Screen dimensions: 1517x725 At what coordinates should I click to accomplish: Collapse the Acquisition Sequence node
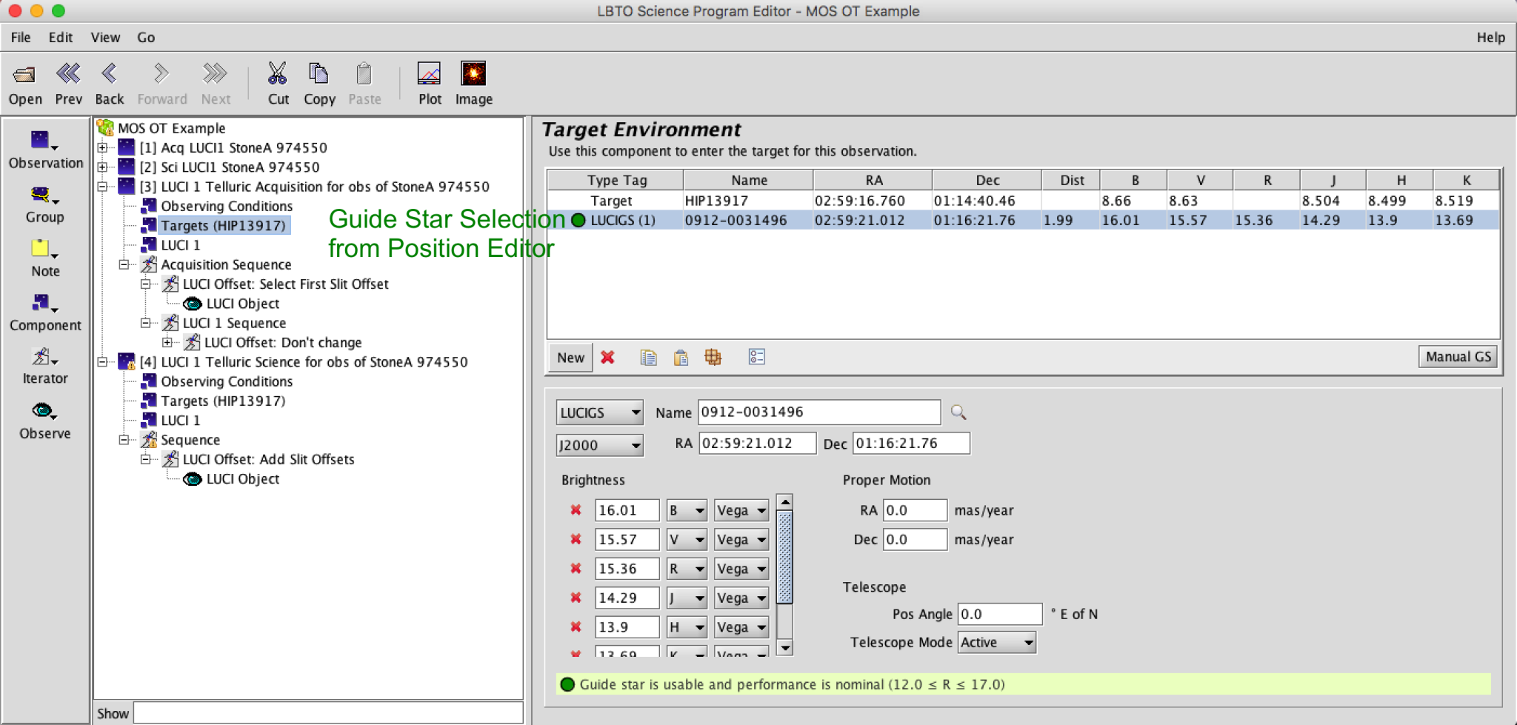(124, 264)
